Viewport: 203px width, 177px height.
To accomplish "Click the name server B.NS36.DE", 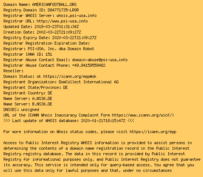I will (x=42, y=104).
